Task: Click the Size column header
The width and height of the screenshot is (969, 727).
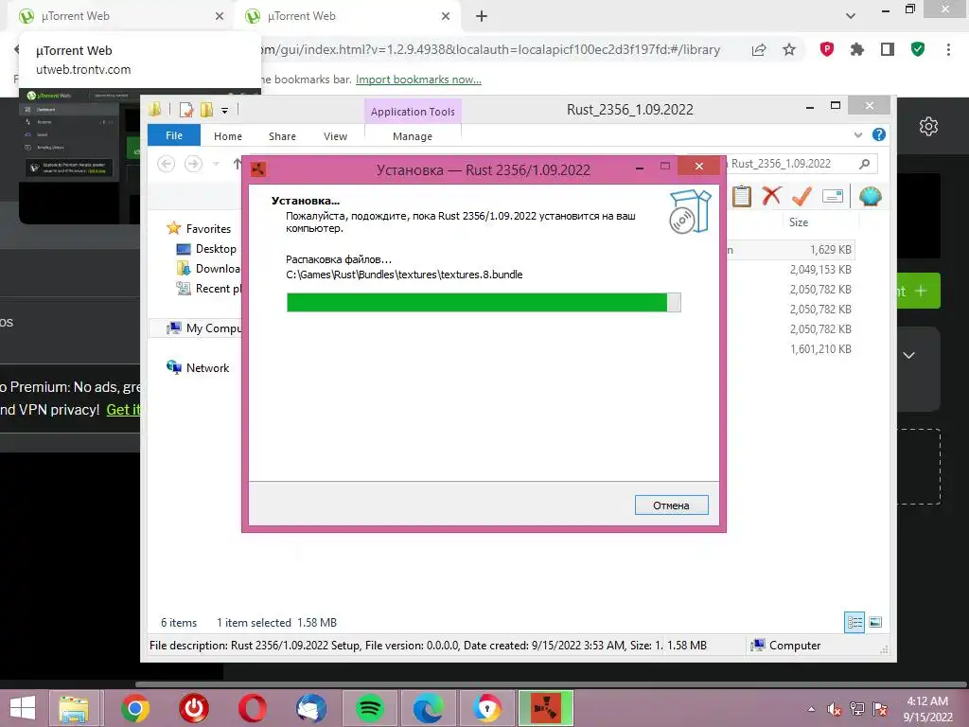Action: click(799, 222)
